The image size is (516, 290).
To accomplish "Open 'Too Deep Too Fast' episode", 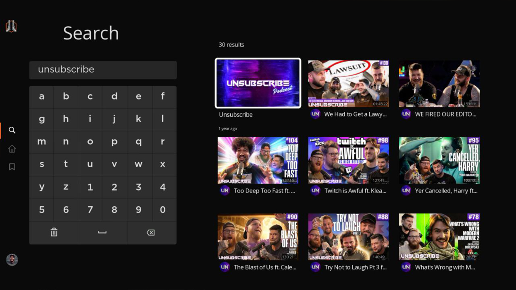I will 258,160.
